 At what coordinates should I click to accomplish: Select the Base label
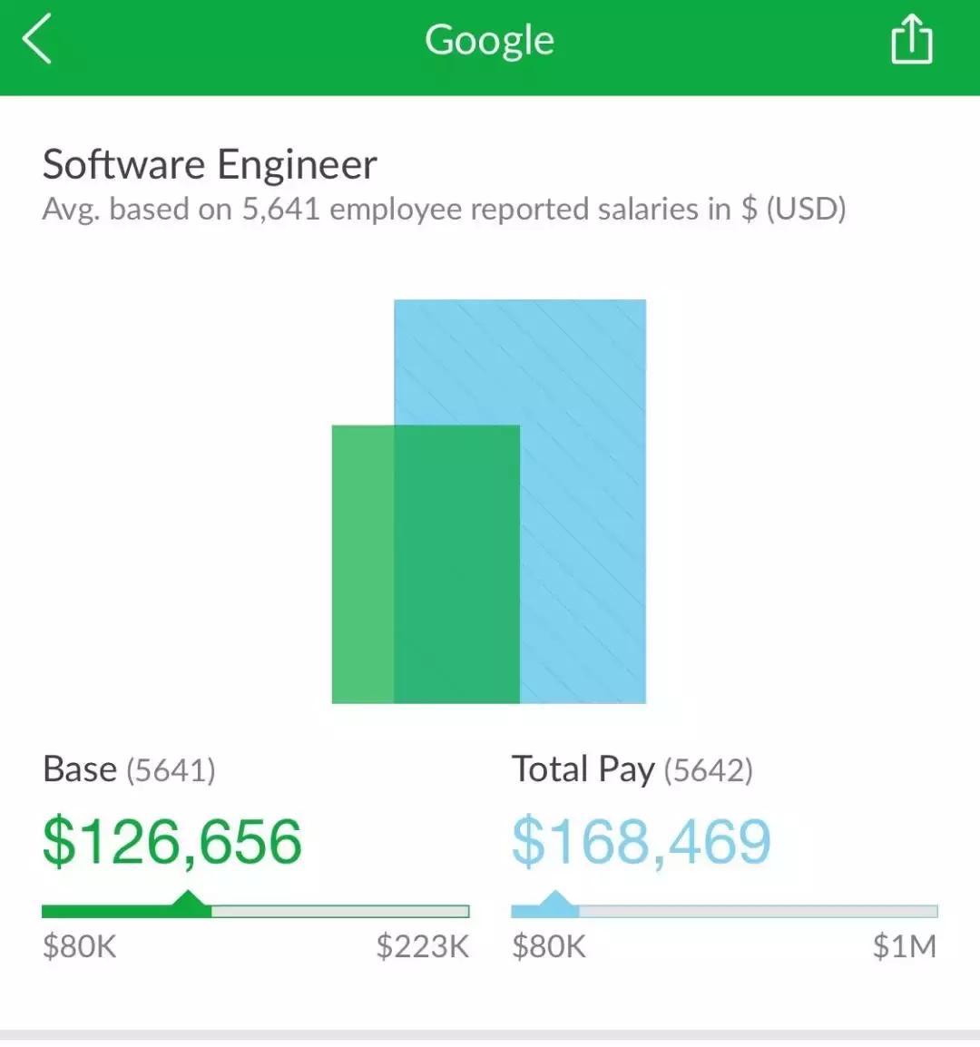[80, 770]
